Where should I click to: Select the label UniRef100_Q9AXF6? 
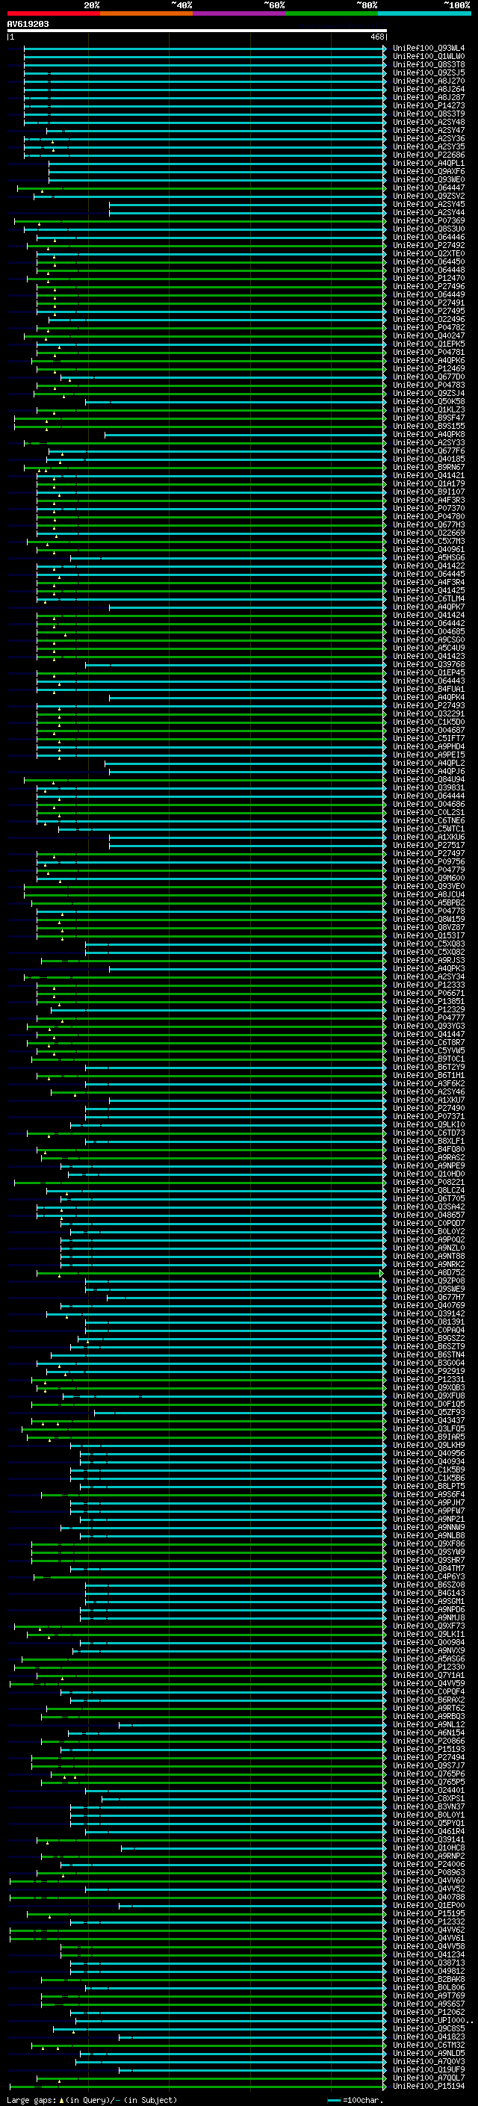[x=429, y=172]
